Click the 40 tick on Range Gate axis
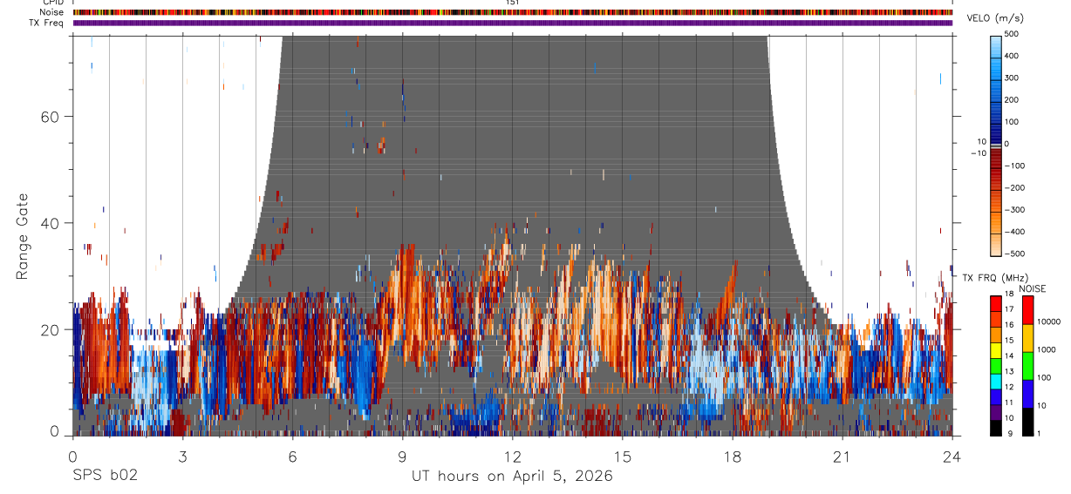This screenshot has width=1071, height=494. pyautogui.click(x=50, y=223)
